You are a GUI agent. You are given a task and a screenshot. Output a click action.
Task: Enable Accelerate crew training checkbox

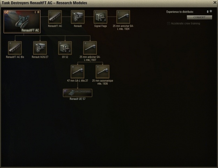point(169,23)
